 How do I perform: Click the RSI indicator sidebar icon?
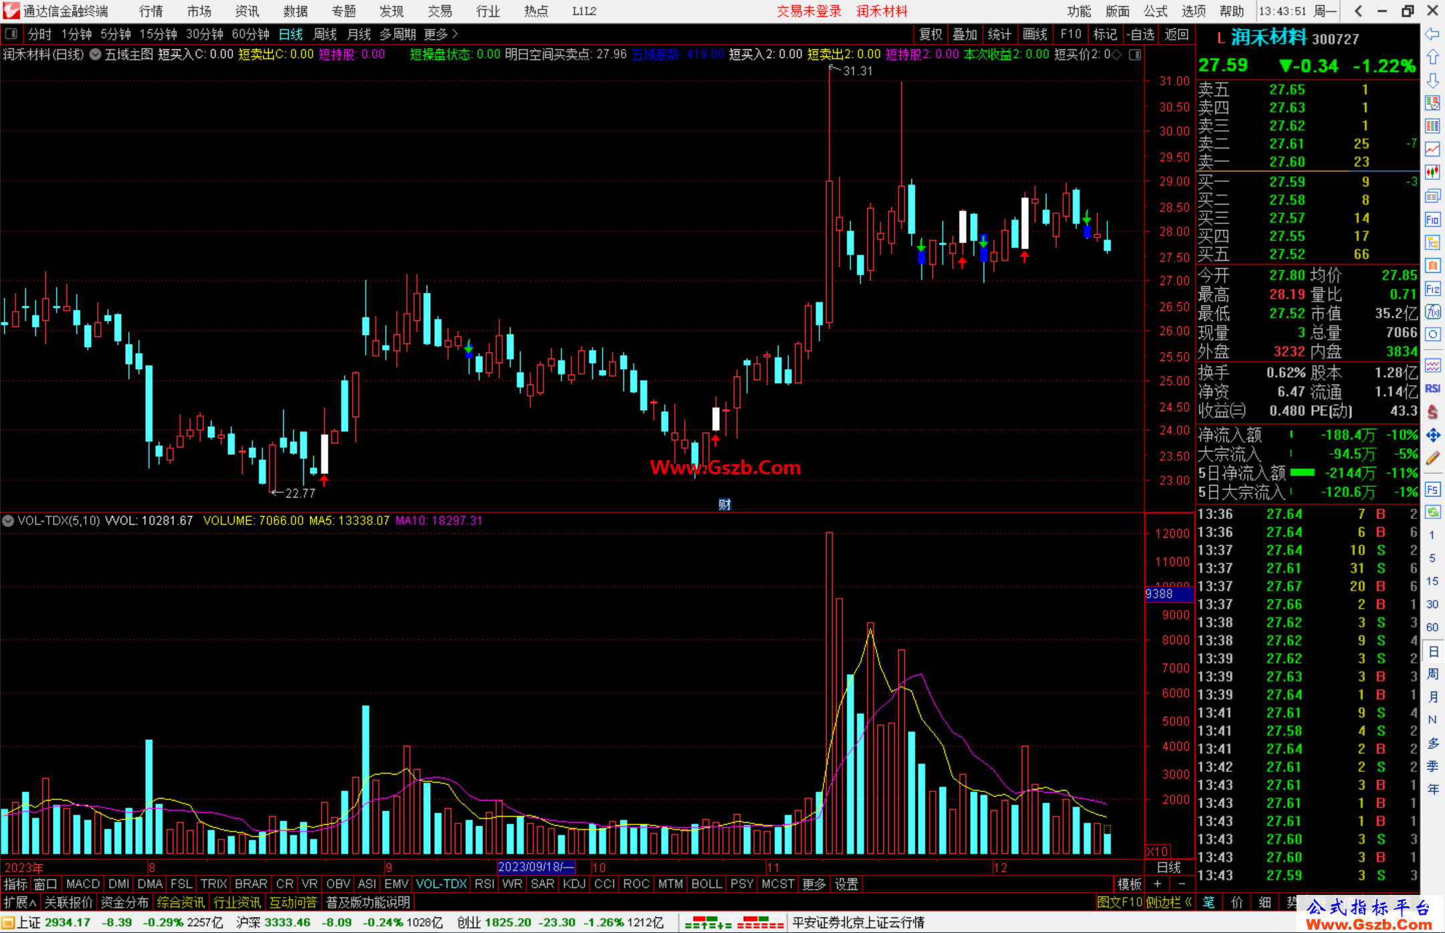point(1432,389)
